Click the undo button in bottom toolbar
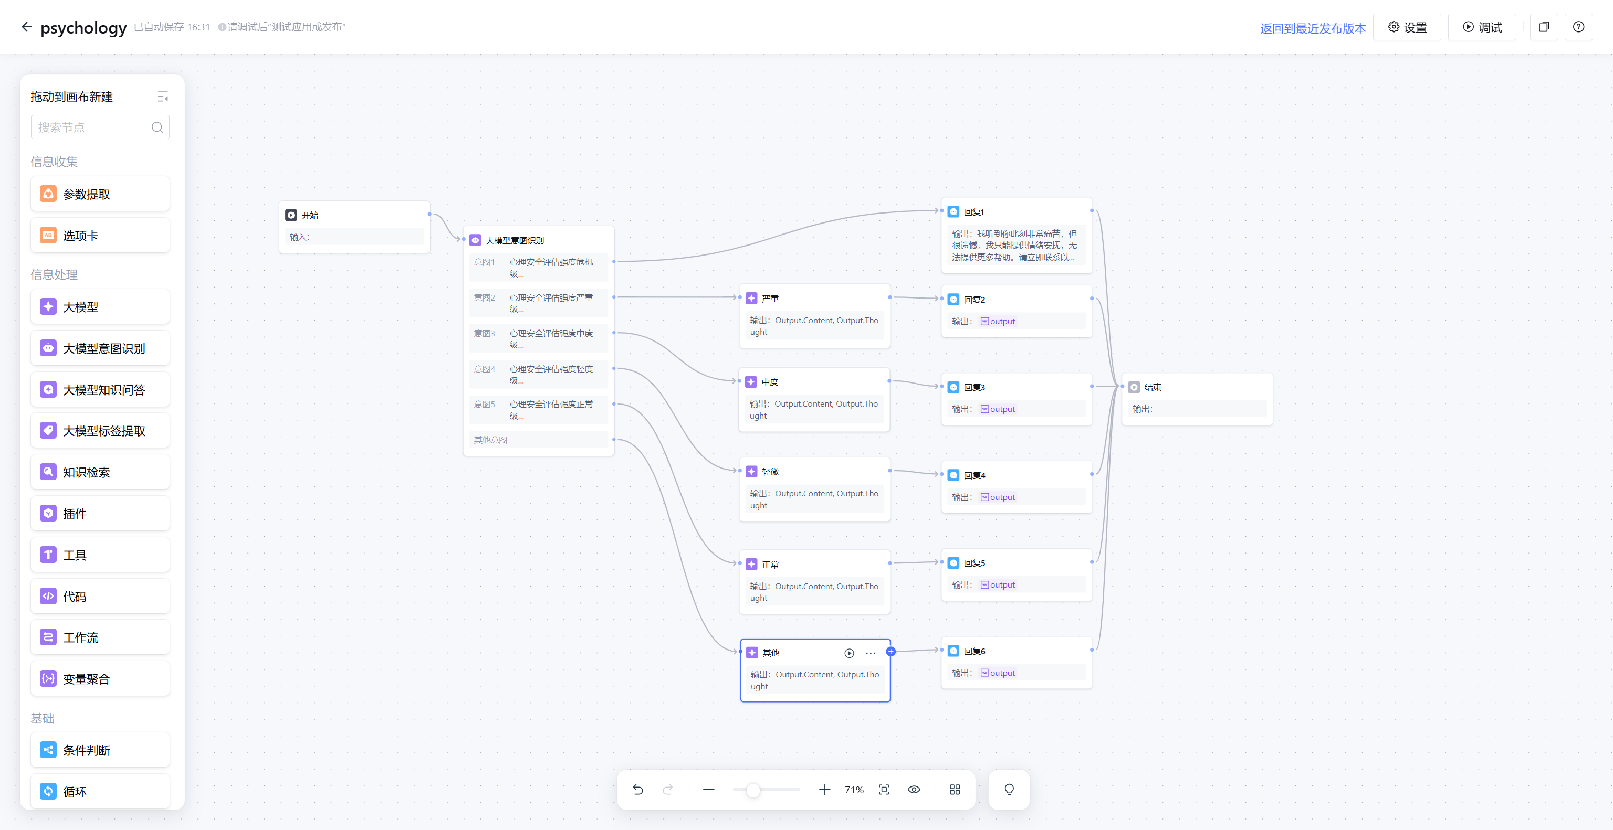 [638, 790]
